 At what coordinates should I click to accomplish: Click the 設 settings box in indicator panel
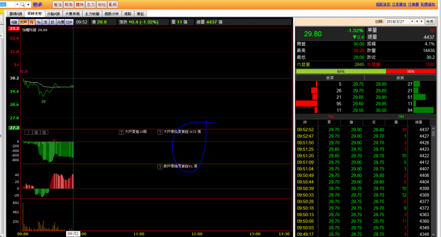[37, 132]
